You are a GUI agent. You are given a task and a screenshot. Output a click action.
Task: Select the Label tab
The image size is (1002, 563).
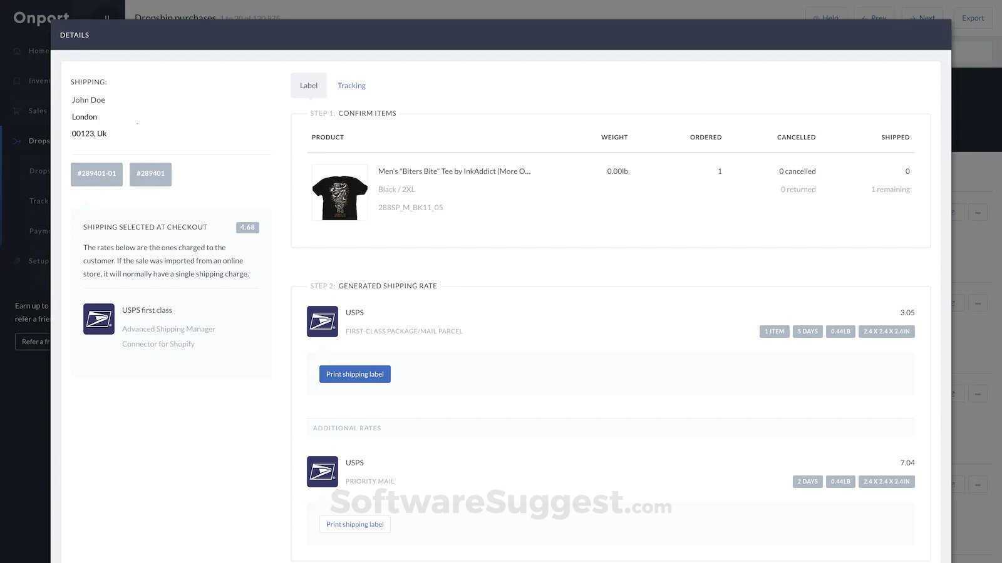pos(308,85)
